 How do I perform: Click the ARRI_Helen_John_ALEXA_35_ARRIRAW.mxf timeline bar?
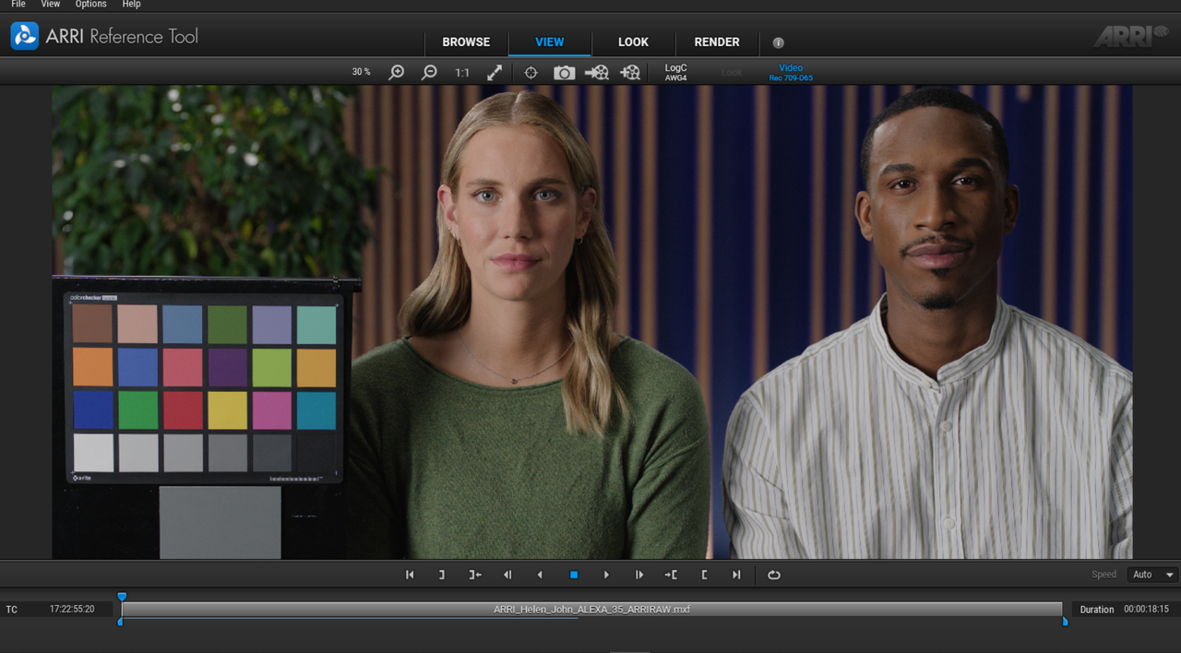pos(592,610)
